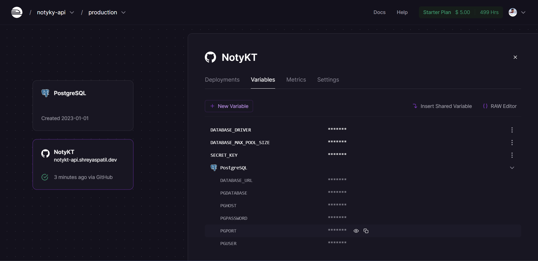
Task: Click the user avatar picture
Action: coord(513,12)
